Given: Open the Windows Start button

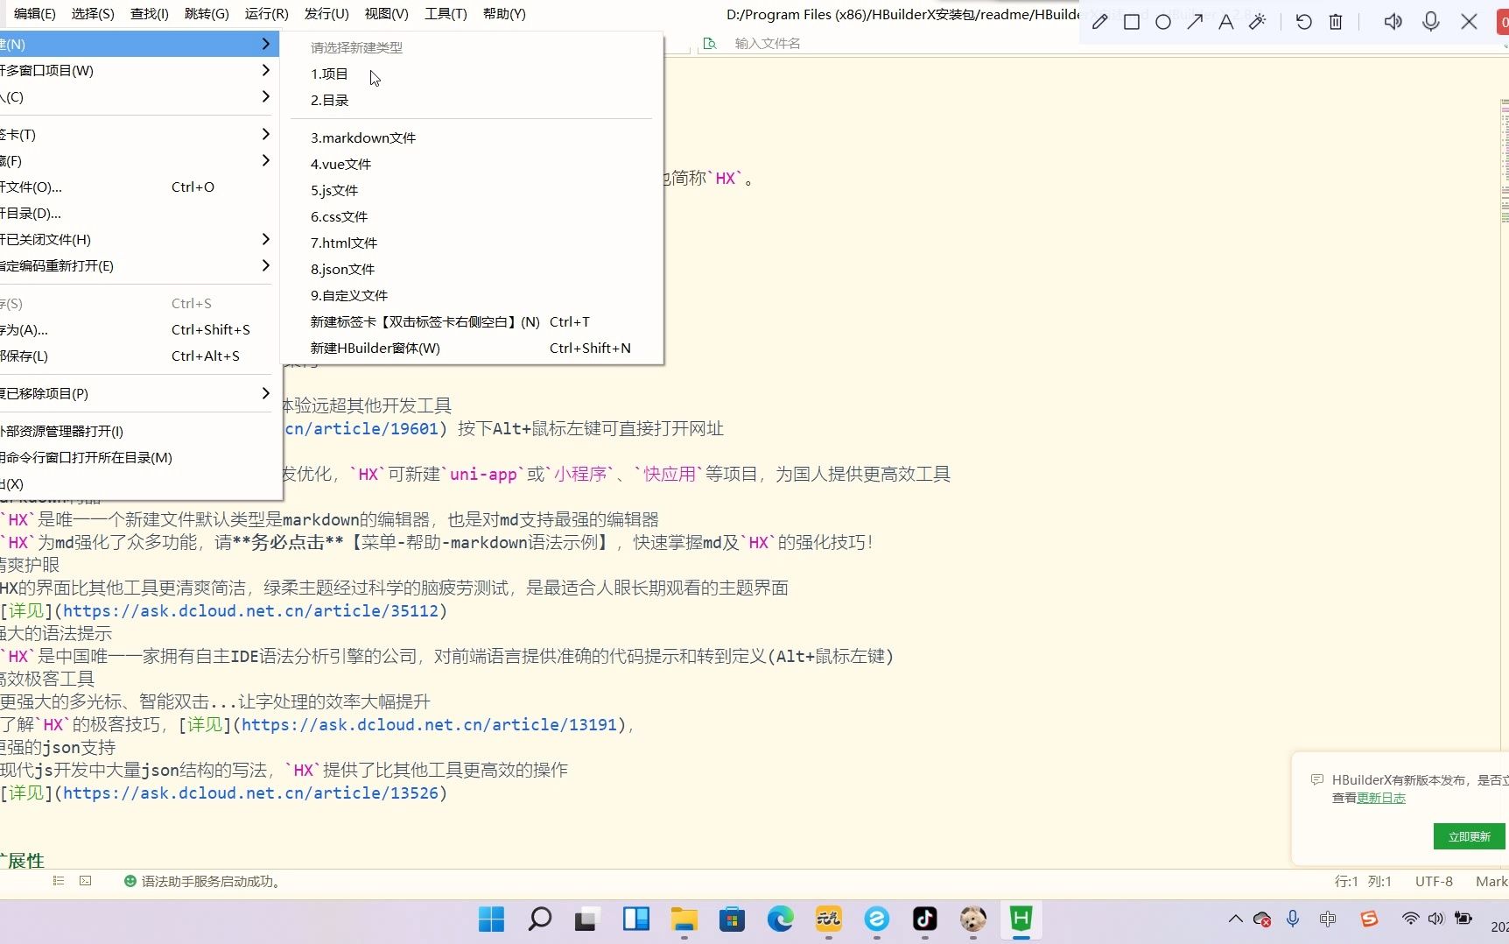Looking at the screenshot, I should (x=492, y=919).
